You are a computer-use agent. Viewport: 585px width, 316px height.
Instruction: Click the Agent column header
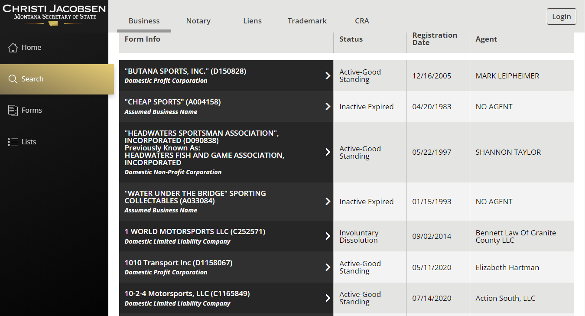click(486, 39)
